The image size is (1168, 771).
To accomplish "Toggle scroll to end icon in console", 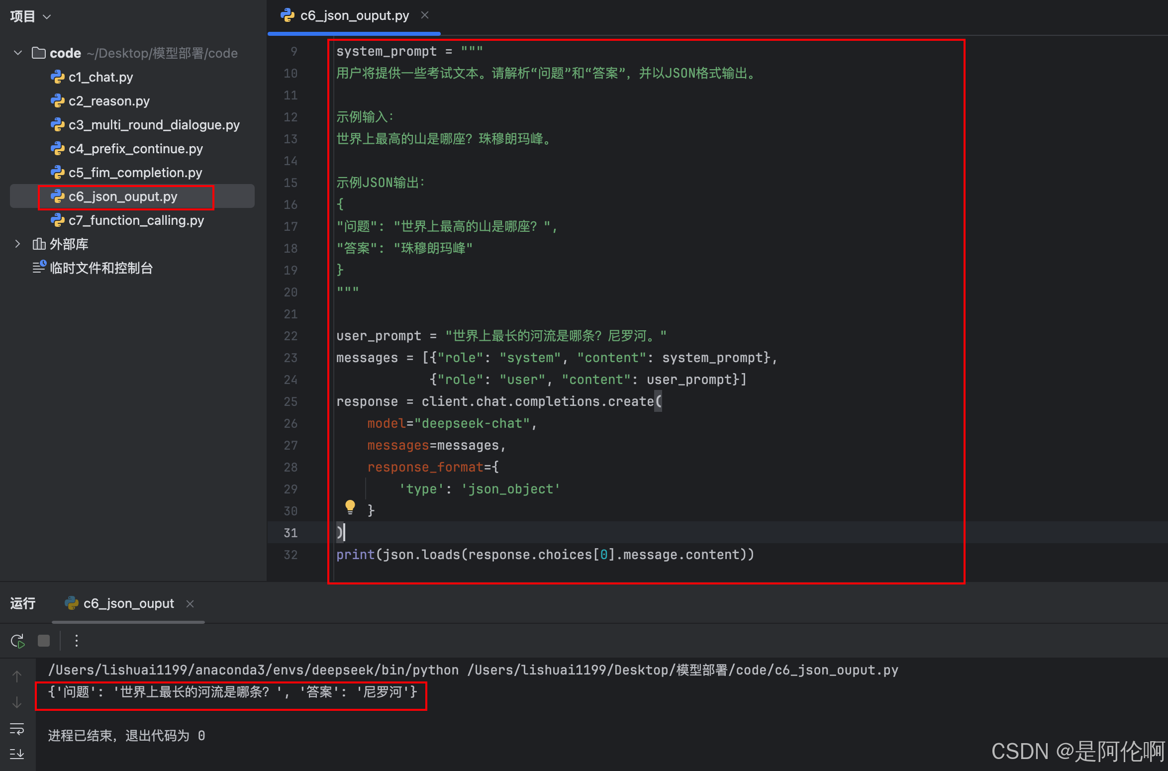I will point(17,754).
